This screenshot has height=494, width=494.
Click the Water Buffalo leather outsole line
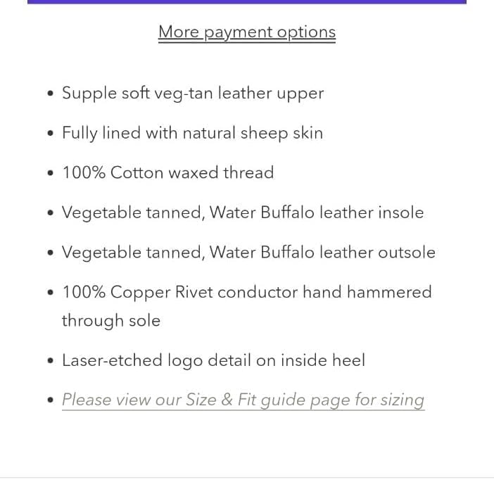[248, 253]
